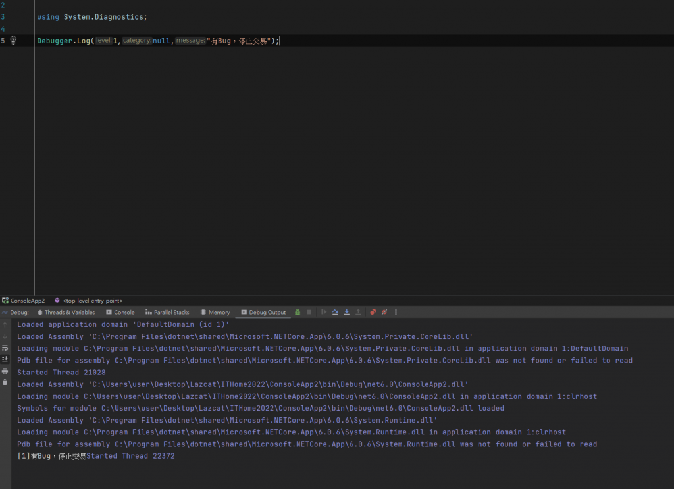Viewport: 674px width, 489px height.
Task: Click the scroll-down arrow in the output gutter
Action: tap(5, 336)
